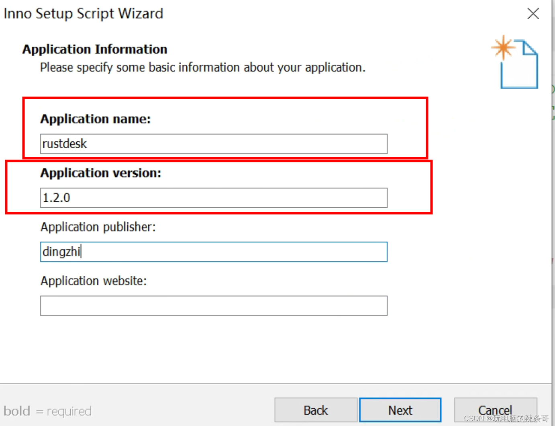Click the Application version input field
Viewport: 555px width, 426px height.
214,198
